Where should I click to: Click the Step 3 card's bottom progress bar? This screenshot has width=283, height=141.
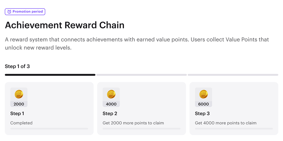pos(234,129)
